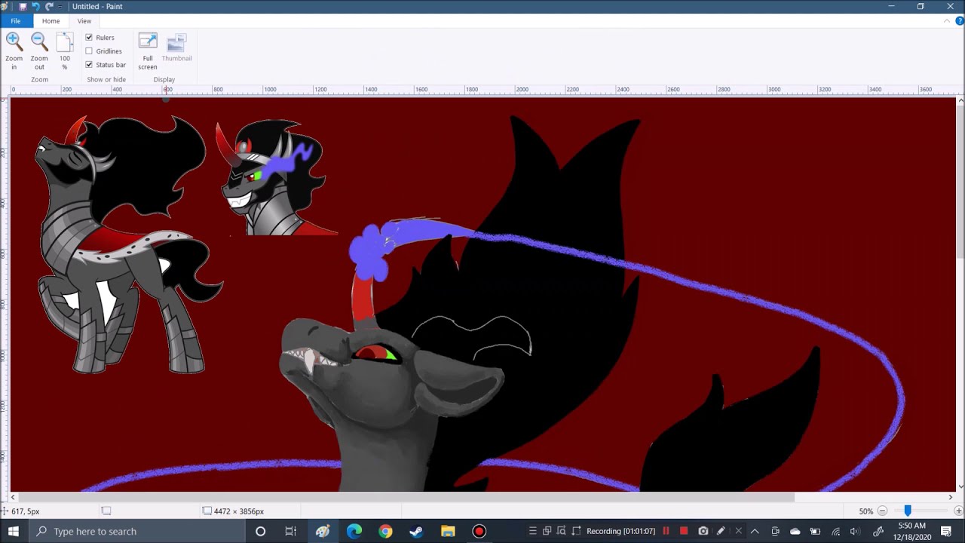Open the File menu
This screenshot has width=965, height=543.
15,21
